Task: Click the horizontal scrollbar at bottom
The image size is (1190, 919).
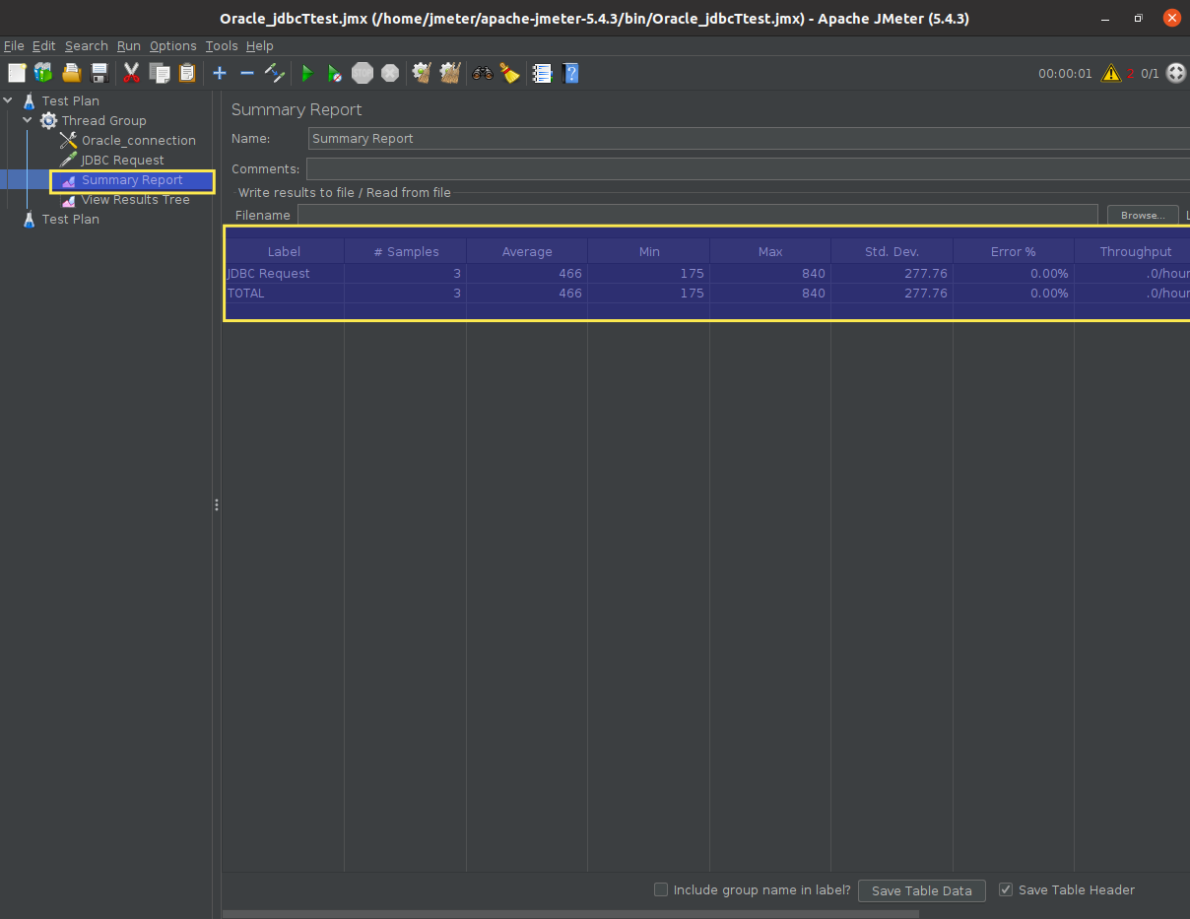Action: click(570, 914)
